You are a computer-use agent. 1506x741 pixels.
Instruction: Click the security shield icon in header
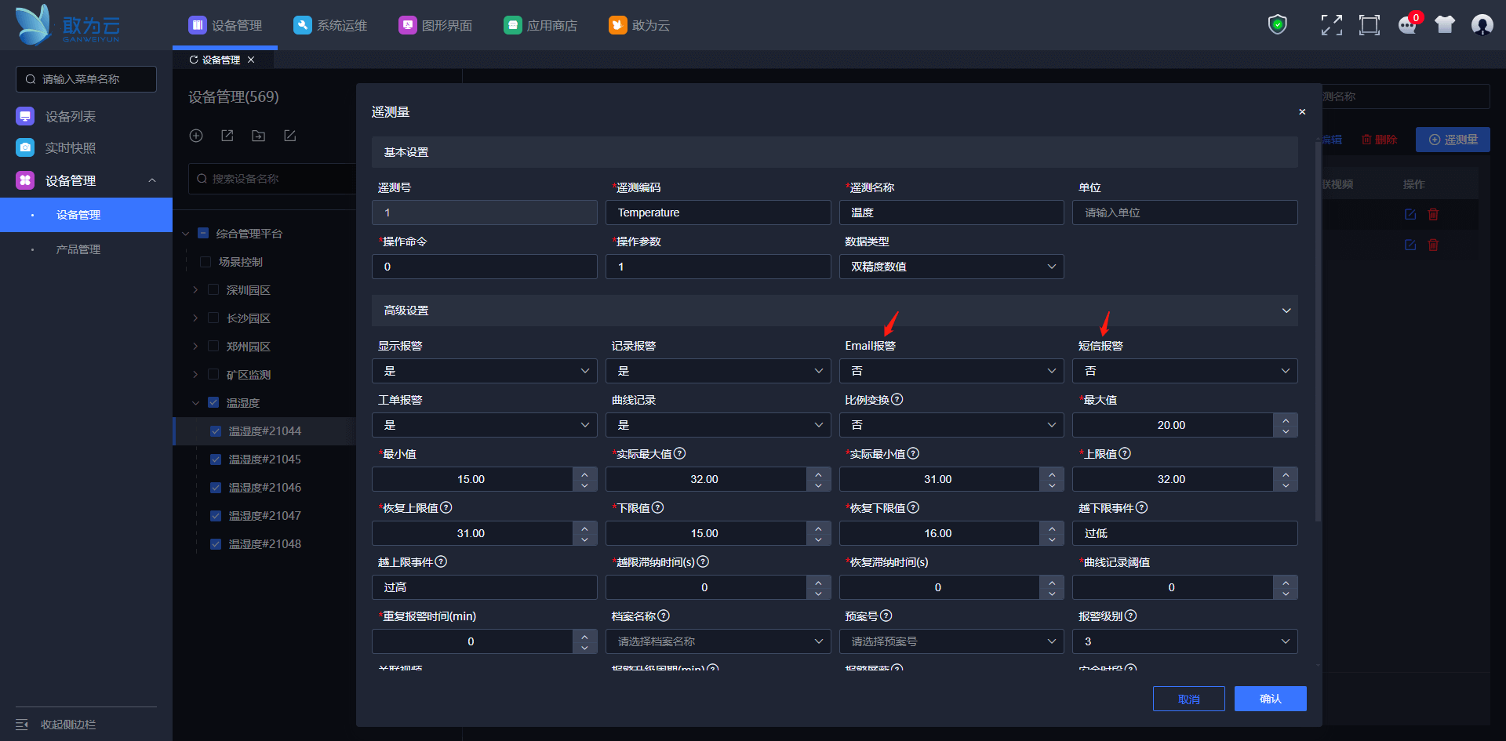coord(1277,25)
